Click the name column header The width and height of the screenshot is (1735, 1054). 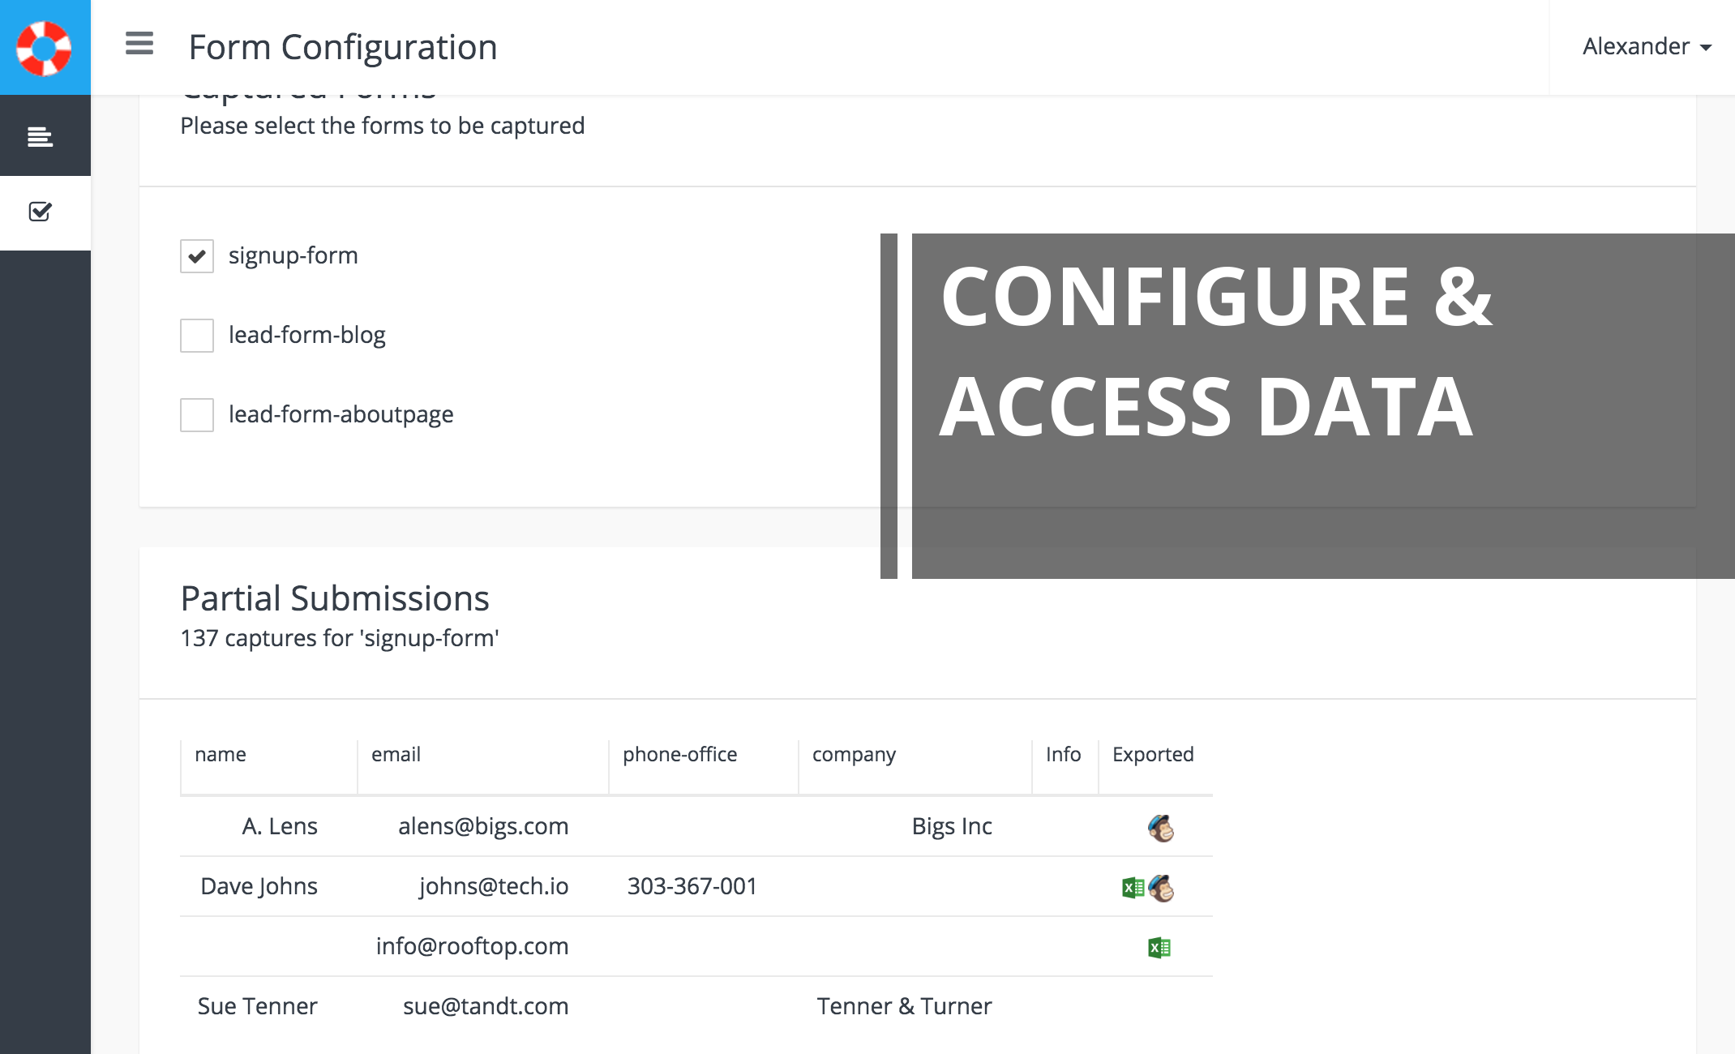(x=221, y=755)
